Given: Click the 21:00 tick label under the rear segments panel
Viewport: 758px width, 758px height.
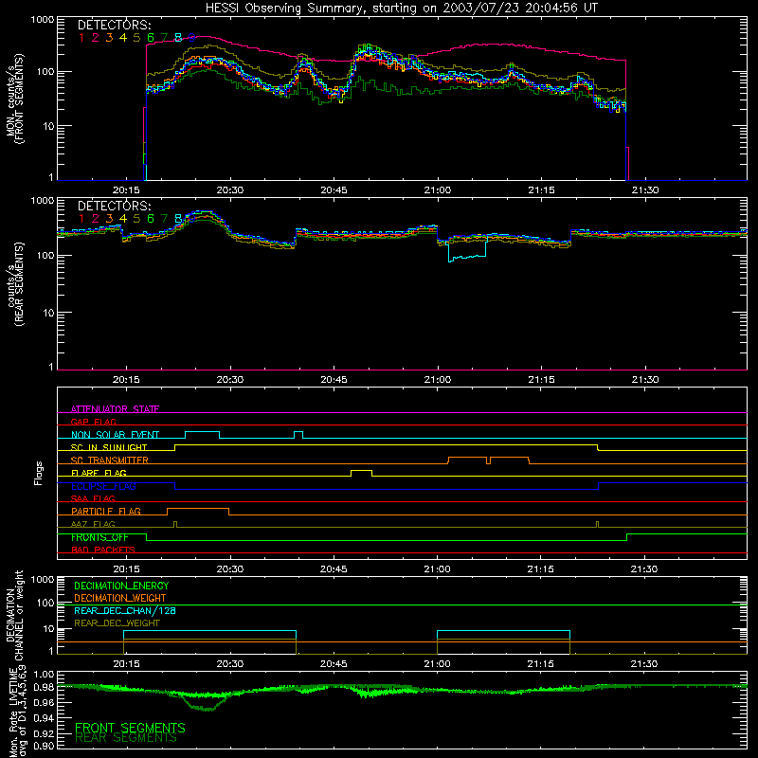Looking at the screenshot, I should point(438,380).
